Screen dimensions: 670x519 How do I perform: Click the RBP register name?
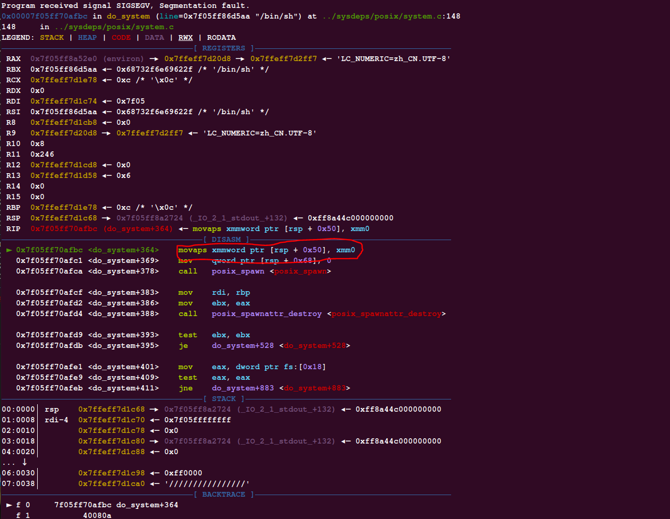[13, 208]
